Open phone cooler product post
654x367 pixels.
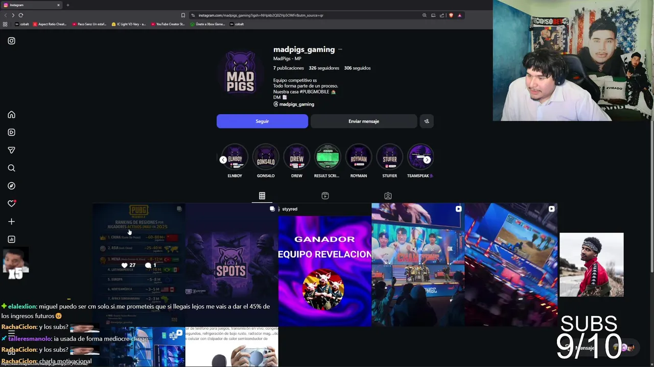[231, 347]
